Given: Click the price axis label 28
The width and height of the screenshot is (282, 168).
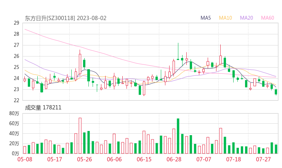Looking at the screenshot, I should (16, 34).
